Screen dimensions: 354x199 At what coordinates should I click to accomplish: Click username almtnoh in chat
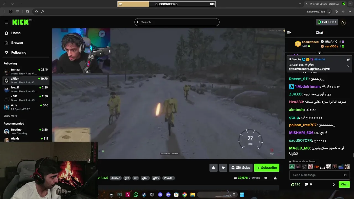[x=297, y=110]
